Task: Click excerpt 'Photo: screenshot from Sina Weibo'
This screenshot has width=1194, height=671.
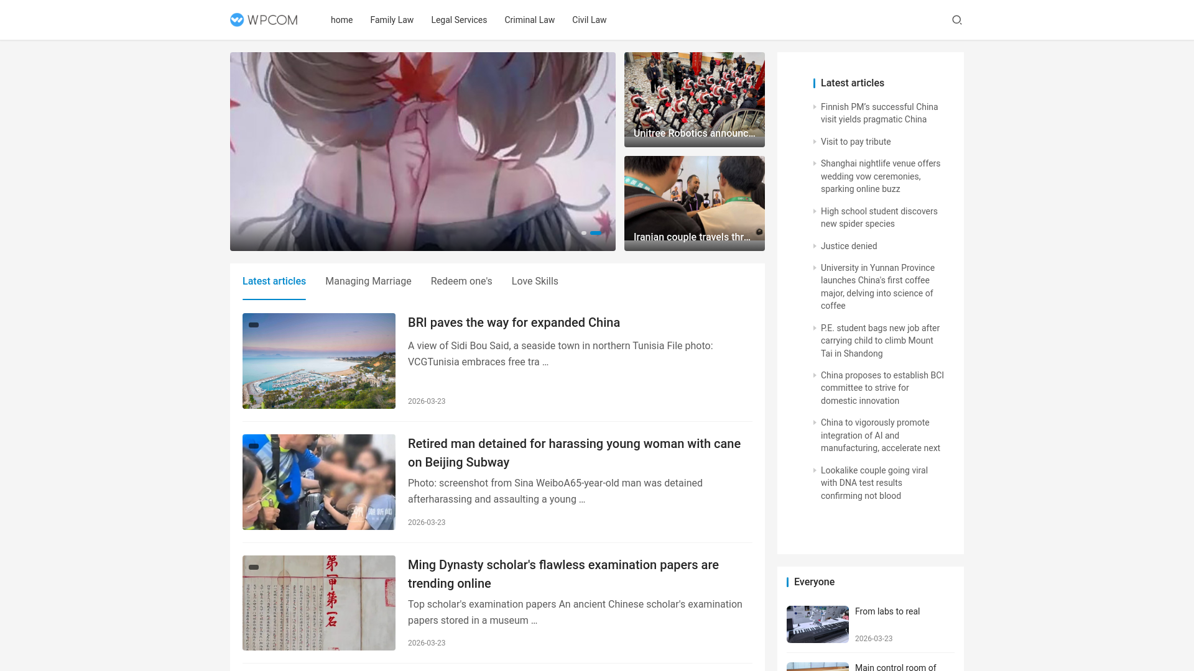Action: click(x=555, y=491)
